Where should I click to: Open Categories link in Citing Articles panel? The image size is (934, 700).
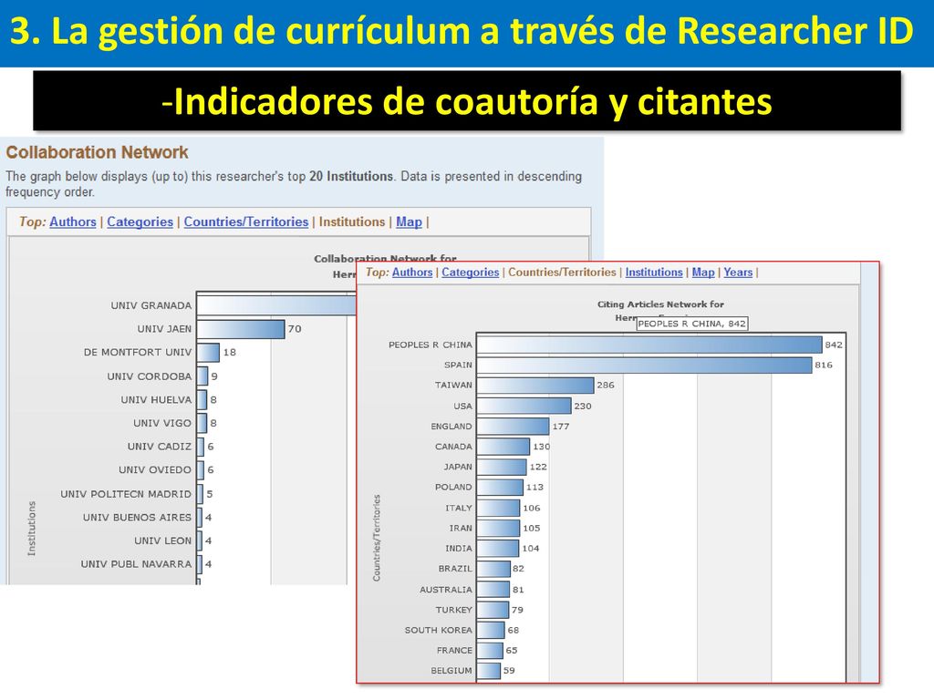click(x=470, y=272)
